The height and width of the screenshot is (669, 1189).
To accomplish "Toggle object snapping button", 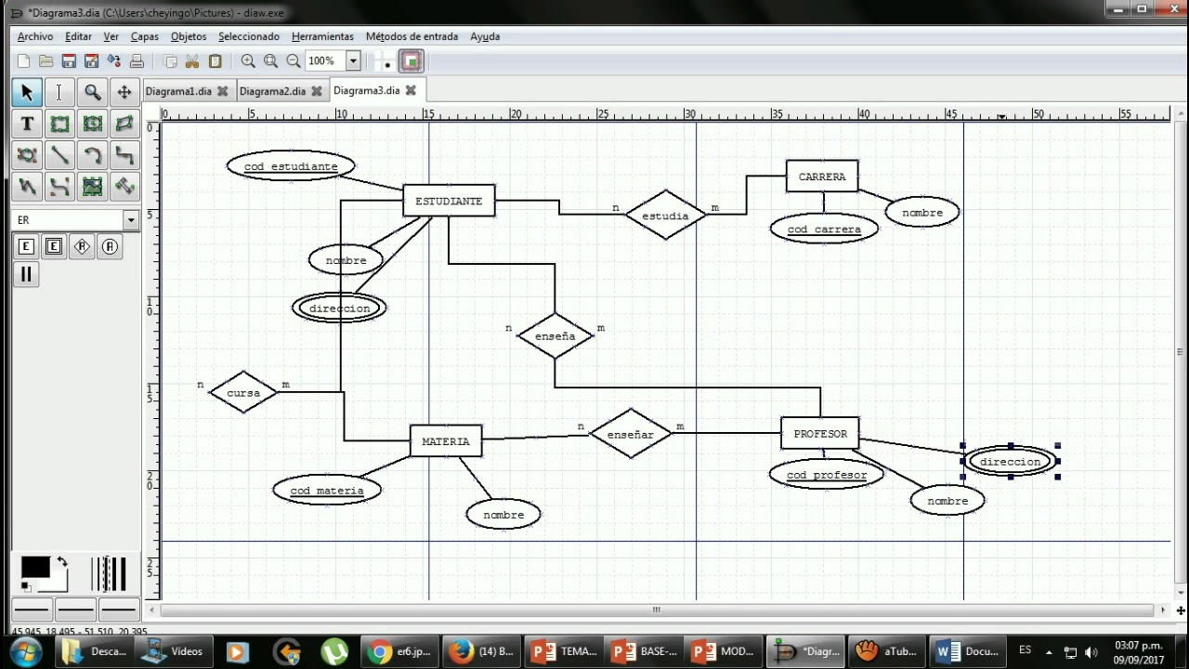I will point(412,61).
